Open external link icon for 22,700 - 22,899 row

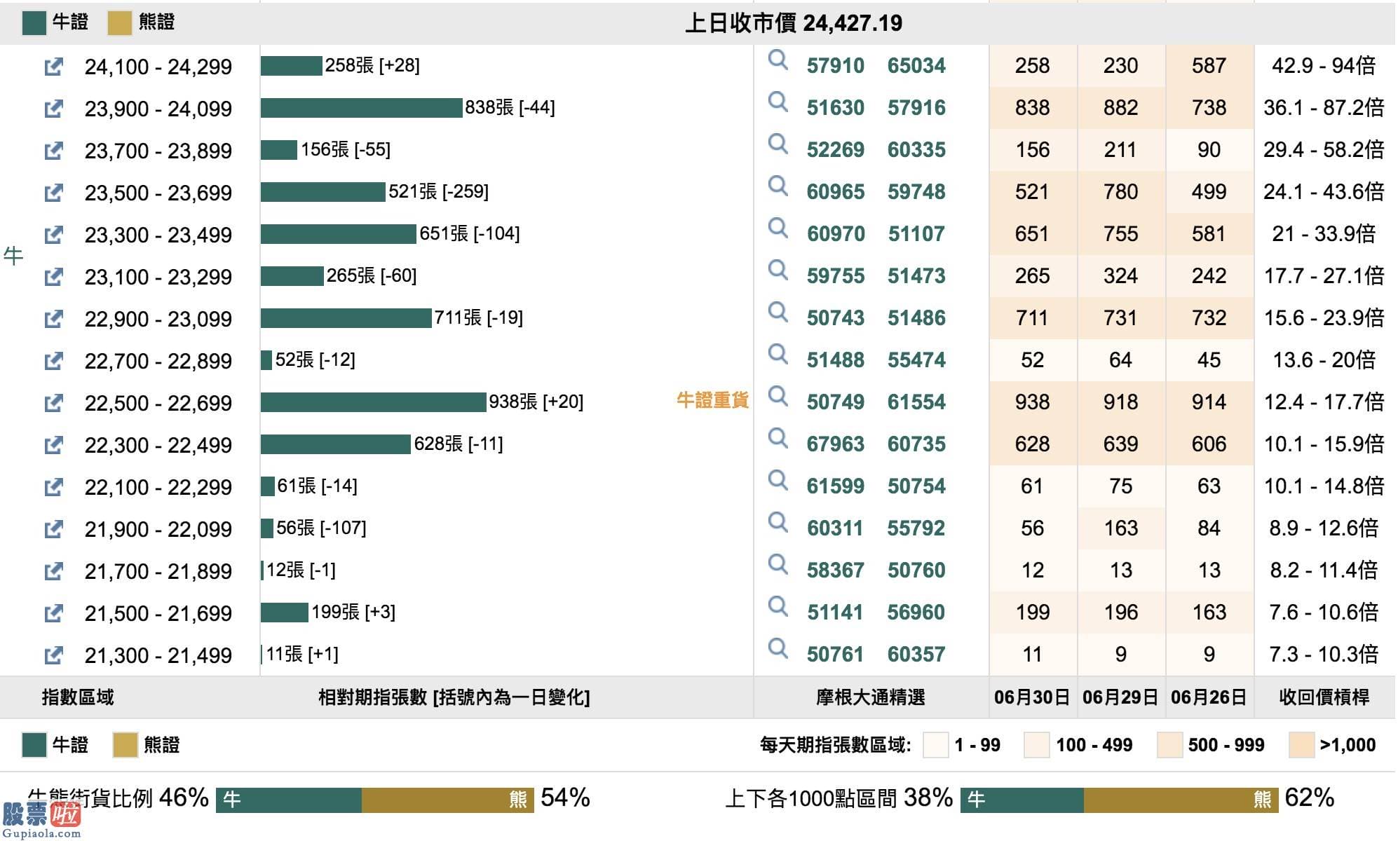53,361
